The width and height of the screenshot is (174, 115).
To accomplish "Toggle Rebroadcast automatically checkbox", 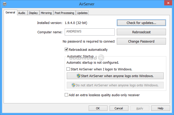I will point(67,50).
